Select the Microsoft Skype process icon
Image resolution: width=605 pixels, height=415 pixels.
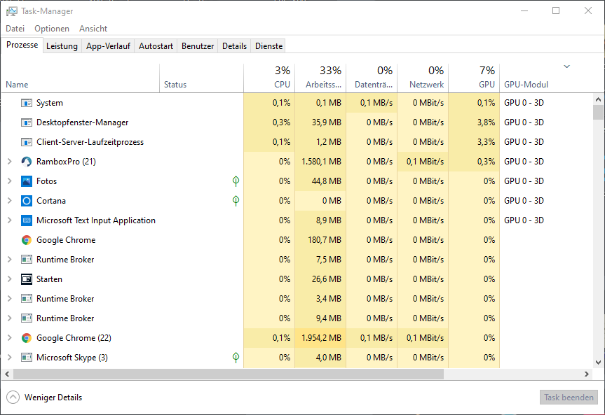26,358
